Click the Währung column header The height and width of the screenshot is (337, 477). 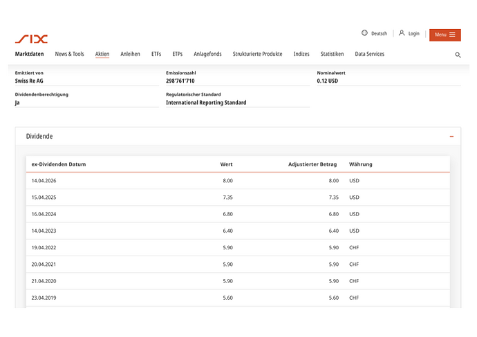point(360,164)
